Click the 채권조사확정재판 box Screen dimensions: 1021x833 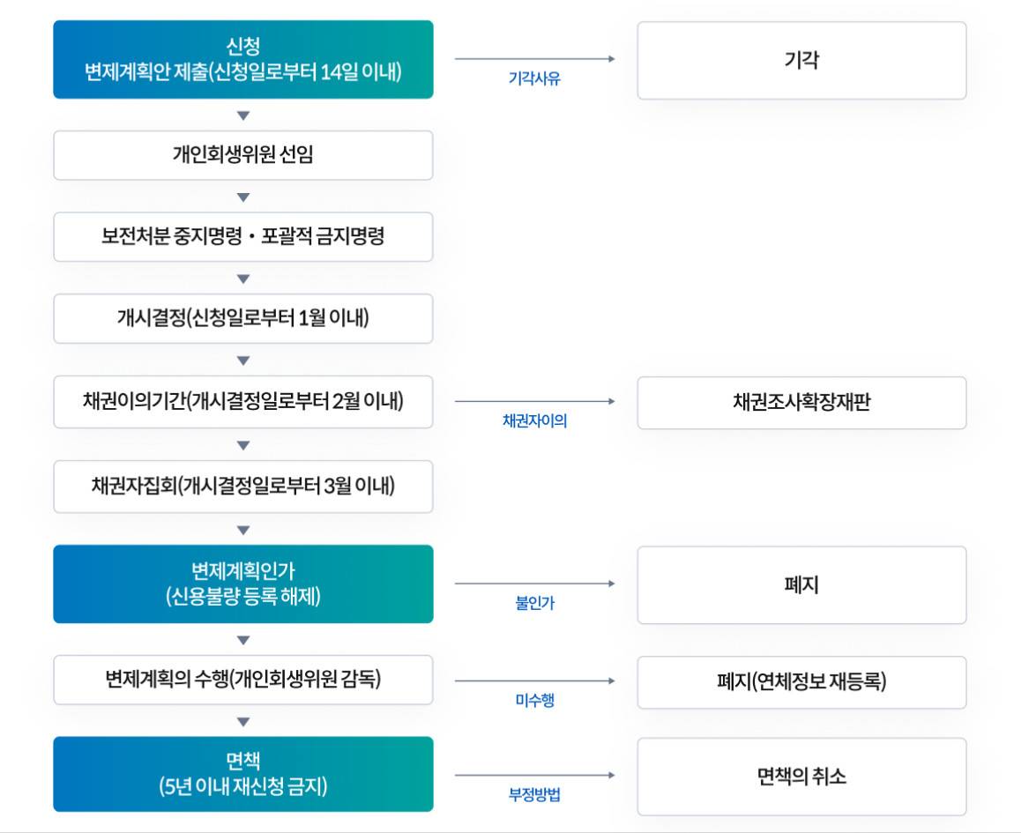(x=801, y=403)
